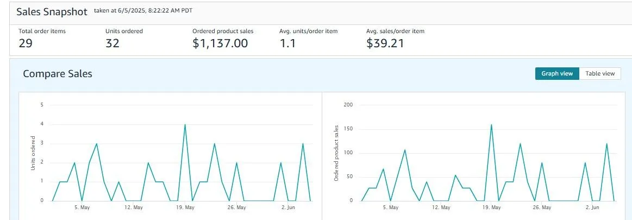Viewport: 632px width, 220px height.
Task: Select the $39.21 avg. sales value
Action: [x=385, y=43]
